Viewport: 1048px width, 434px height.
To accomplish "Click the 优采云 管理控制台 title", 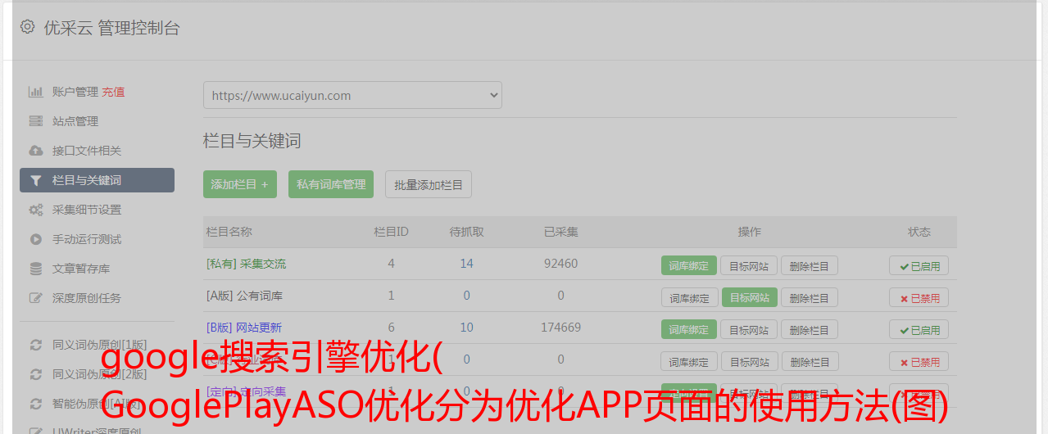I will (111, 28).
